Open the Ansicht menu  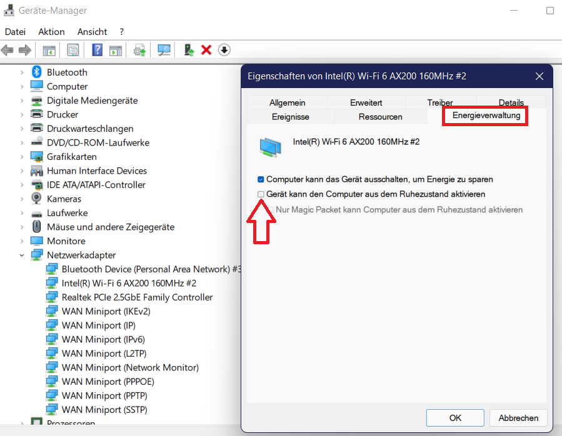pos(92,31)
